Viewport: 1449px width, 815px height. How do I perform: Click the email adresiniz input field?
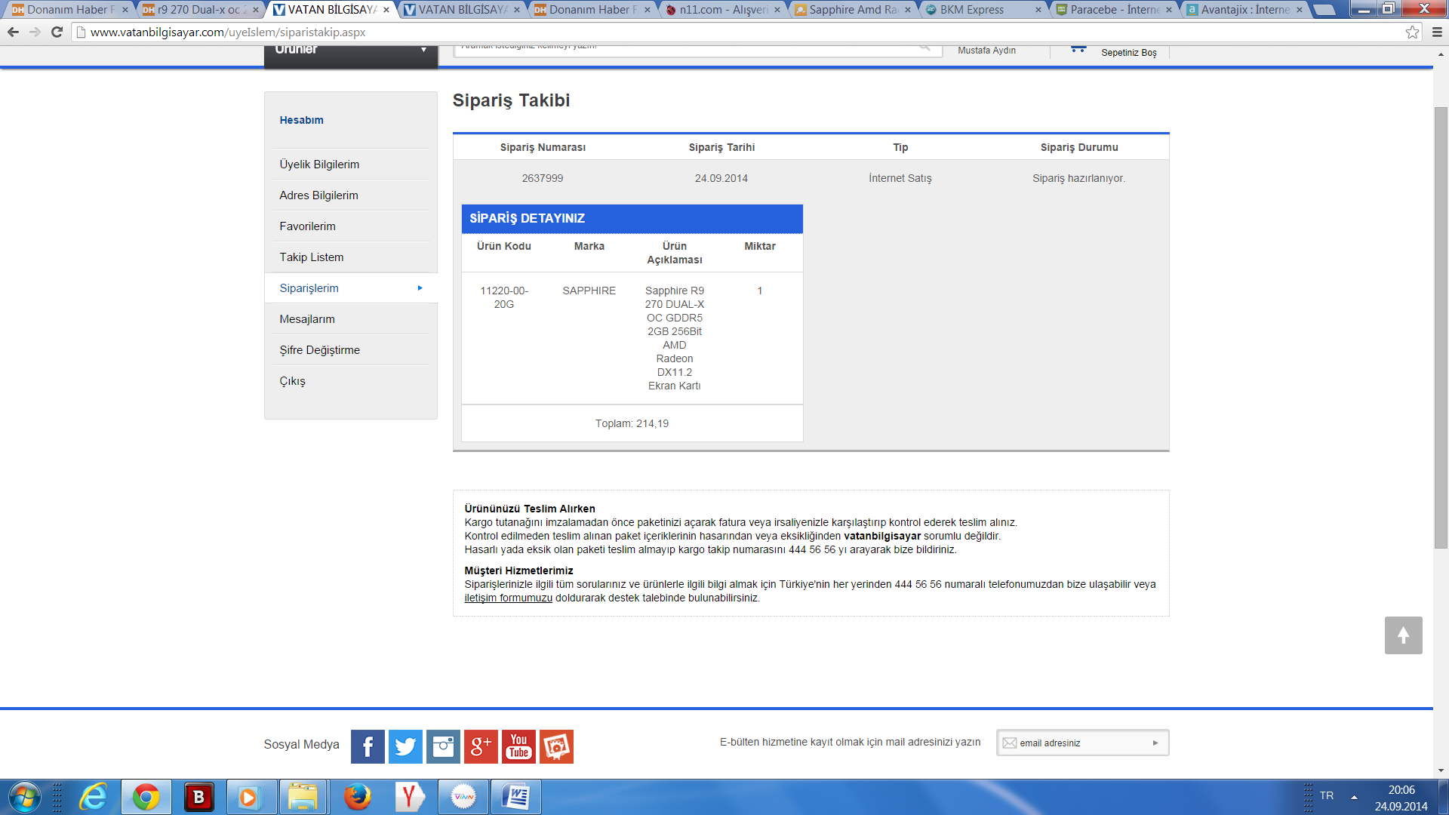pos(1082,743)
